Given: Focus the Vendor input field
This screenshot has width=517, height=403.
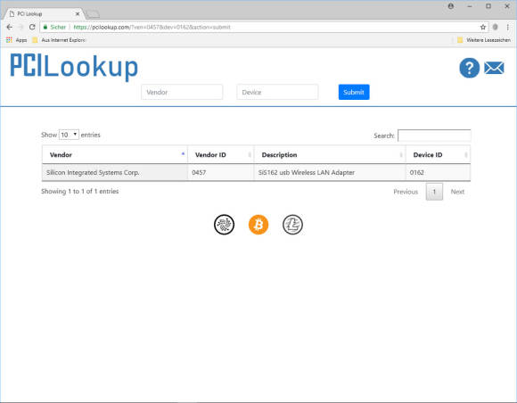Looking at the screenshot, I should point(182,92).
